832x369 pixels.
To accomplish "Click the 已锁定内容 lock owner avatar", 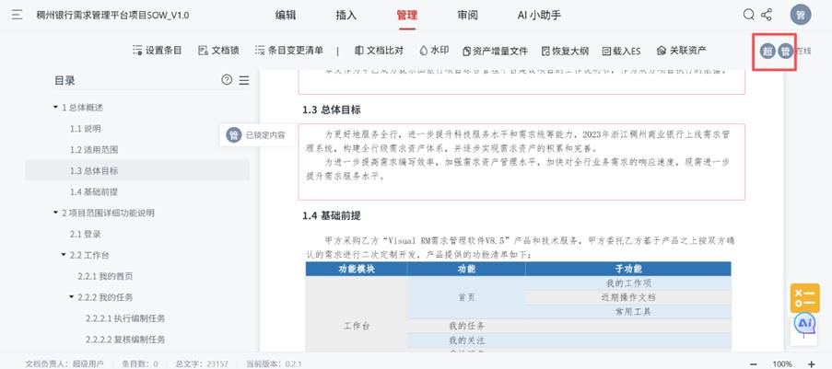I will tap(234, 134).
